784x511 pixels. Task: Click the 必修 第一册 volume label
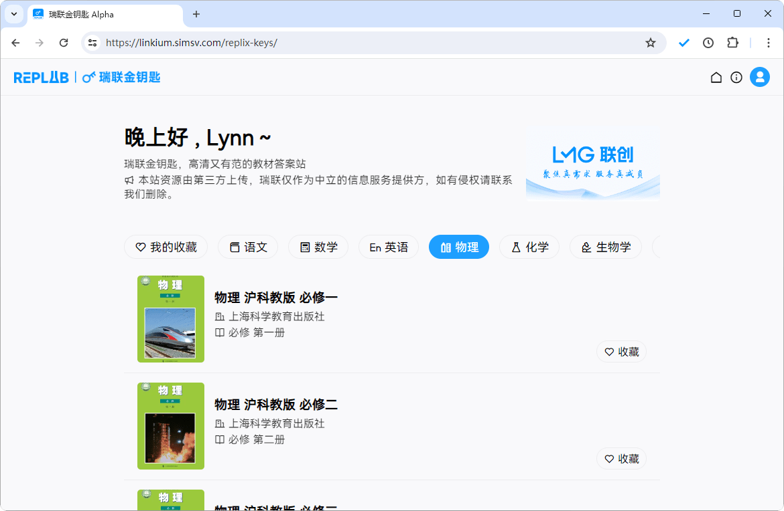257,332
